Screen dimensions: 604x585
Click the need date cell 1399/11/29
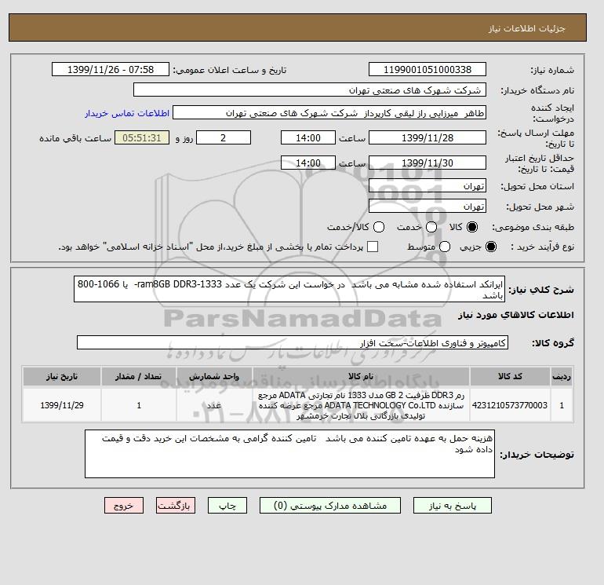[62, 405]
